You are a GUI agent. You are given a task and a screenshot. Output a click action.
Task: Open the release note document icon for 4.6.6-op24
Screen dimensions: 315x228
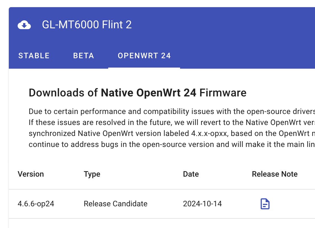[265, 204]
